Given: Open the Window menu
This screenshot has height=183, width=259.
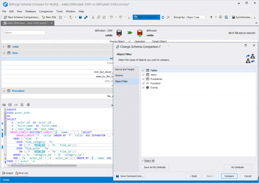Looking at the screenshot, I should (x=71, y=11).
